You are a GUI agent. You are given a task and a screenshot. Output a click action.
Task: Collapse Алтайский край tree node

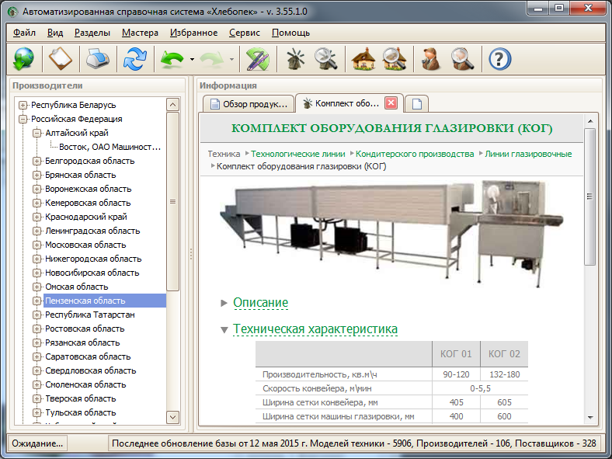(37, 133)
